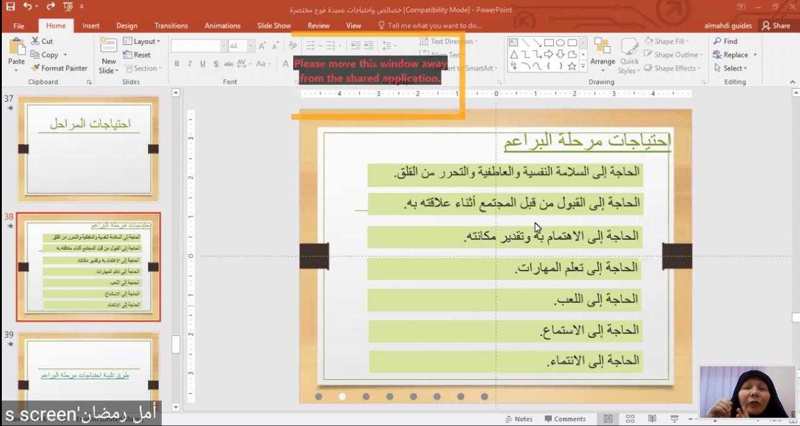Switch to Slide Sorter view icon
This screenshot has width=800, height=426.
(630, 419)
